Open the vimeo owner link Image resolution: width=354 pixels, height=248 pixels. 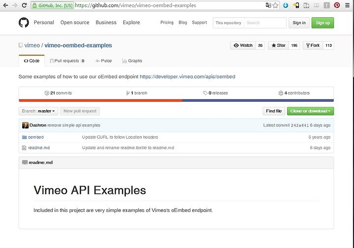pos(32,45)
